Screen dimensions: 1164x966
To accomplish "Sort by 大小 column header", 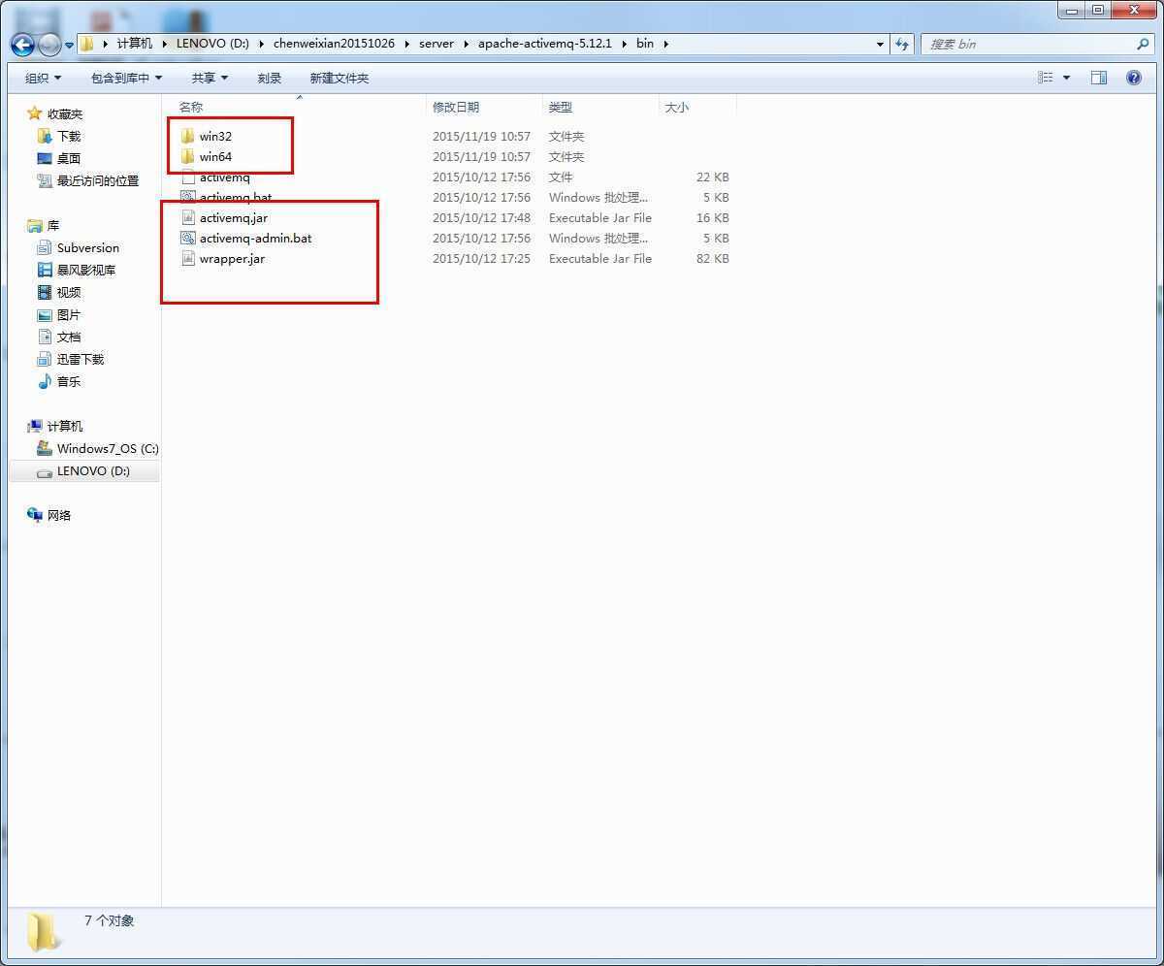I will point(677,107).
